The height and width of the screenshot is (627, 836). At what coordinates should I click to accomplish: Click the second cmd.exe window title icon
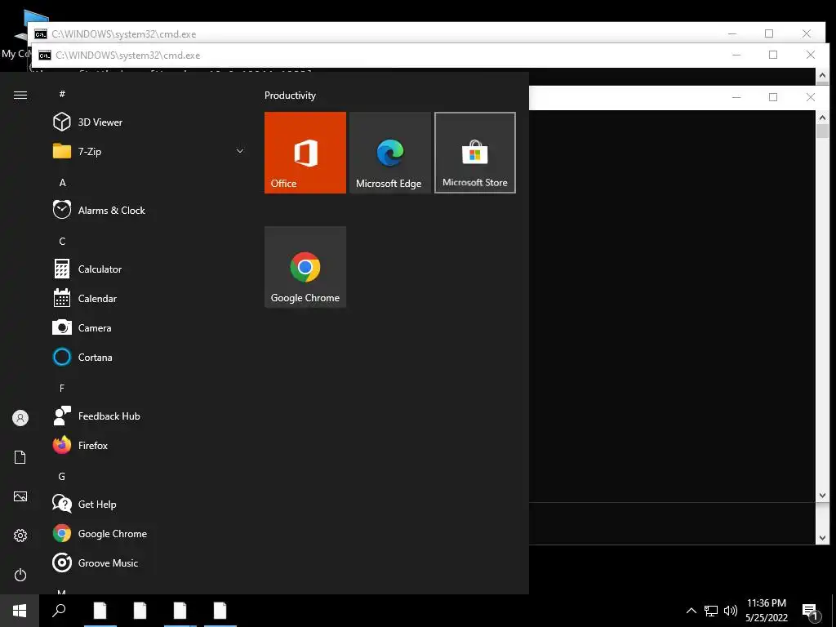45,55
